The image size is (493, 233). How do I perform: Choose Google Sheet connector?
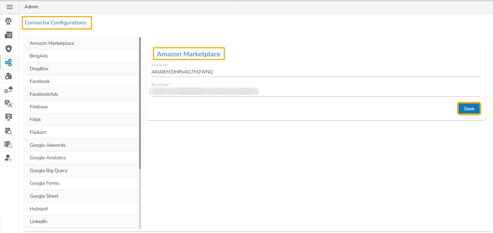coord(82,196)
